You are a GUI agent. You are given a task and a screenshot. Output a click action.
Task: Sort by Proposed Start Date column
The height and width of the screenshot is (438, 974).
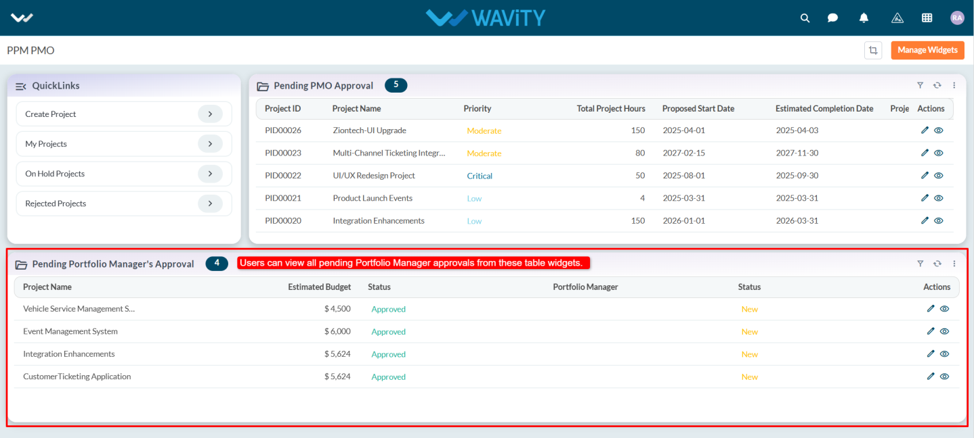point(698,108)
